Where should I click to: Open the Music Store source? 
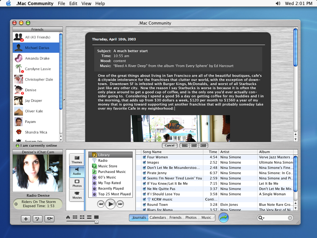[111, 166]
